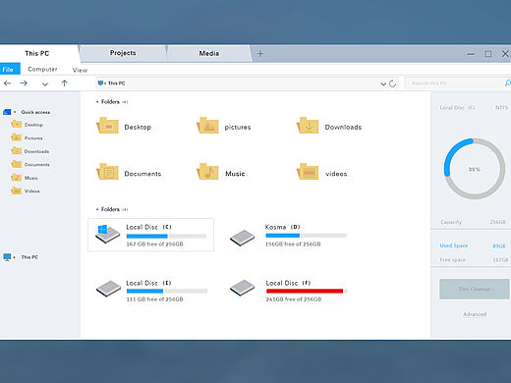Select Kosma (D) drive icon
The image size is (511, 383).
tap(242, 238)
